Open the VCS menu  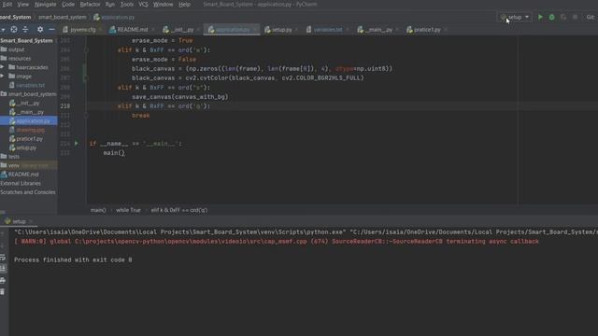143,5
